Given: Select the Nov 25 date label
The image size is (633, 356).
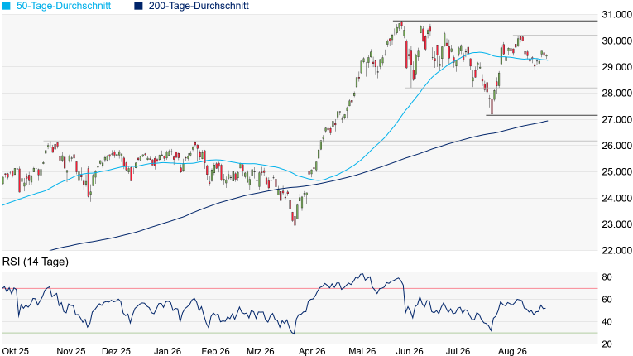Looking at the screenshot, I should [71, 351].
